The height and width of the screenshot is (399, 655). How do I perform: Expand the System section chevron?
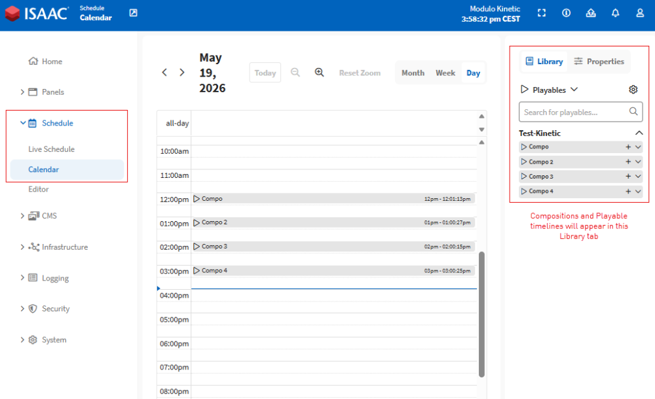pyautogui.click(x=22, y=339)
